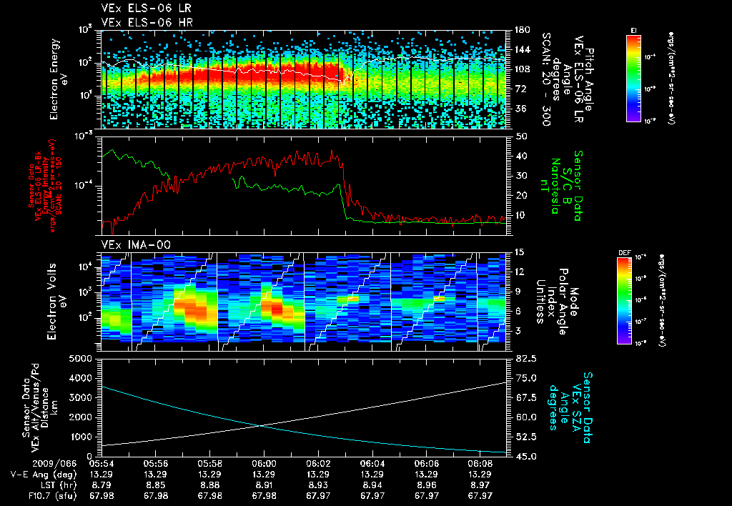This screenshot has height=506, width=732.
Task: Click the 5000 km distance tick
Action: tap(81, 359)
